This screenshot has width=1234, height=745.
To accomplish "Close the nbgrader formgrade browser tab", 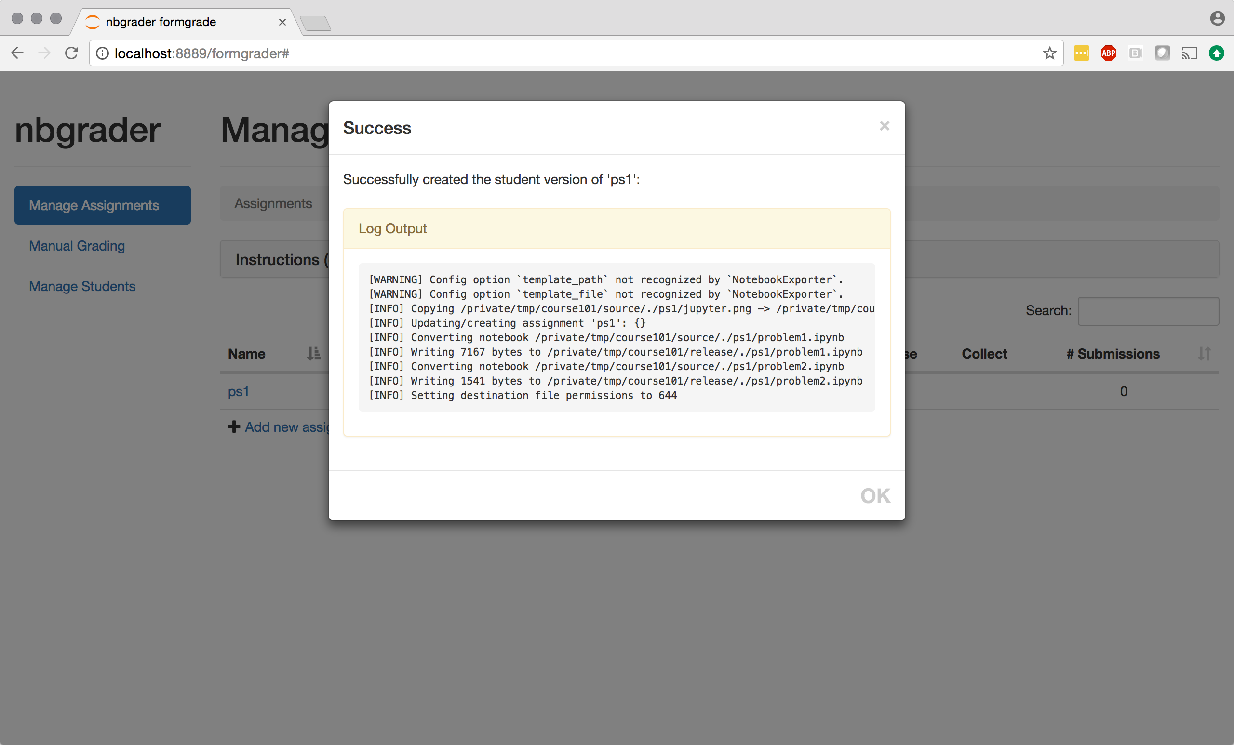I will point(282,22).
